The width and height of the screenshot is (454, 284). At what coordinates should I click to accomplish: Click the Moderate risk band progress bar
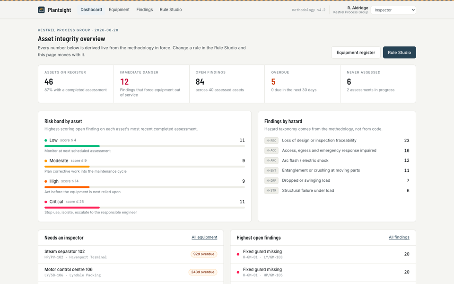pos(145,167)
